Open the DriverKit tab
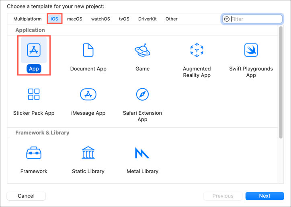This screenshot has width=291, height=207. [147, 19]
